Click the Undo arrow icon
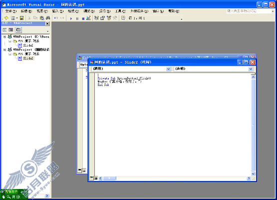 56,18
